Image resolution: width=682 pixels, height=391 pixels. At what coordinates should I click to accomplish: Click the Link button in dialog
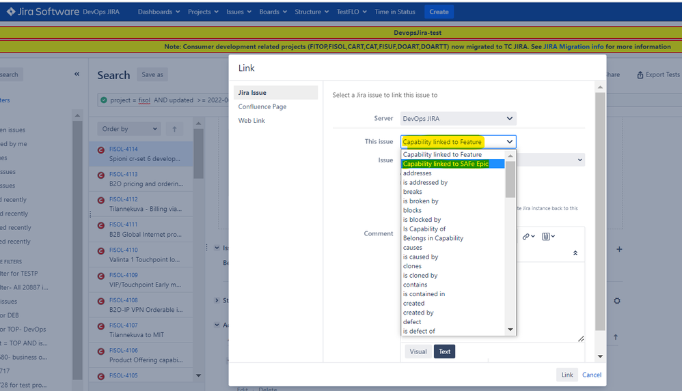tap(567, 375)
